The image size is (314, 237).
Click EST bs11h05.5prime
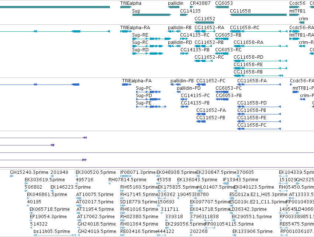pyautogui.click(x=52, y=231)
